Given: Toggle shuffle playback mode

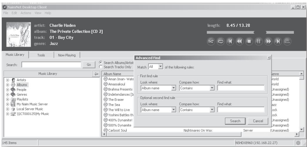Looking at the screenshot, I should (x=211, y=42).
